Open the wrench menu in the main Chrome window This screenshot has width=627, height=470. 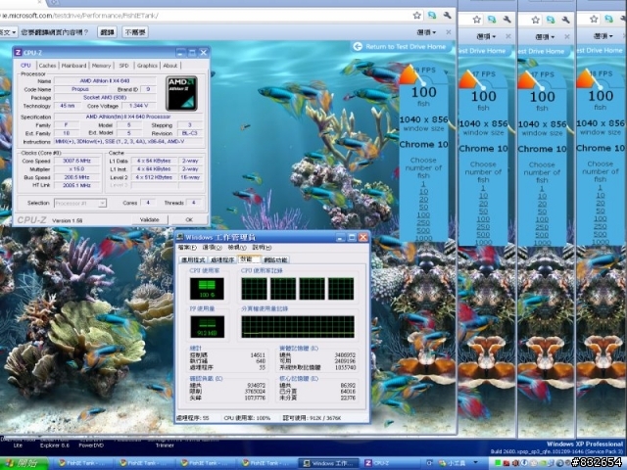(447, 16)
